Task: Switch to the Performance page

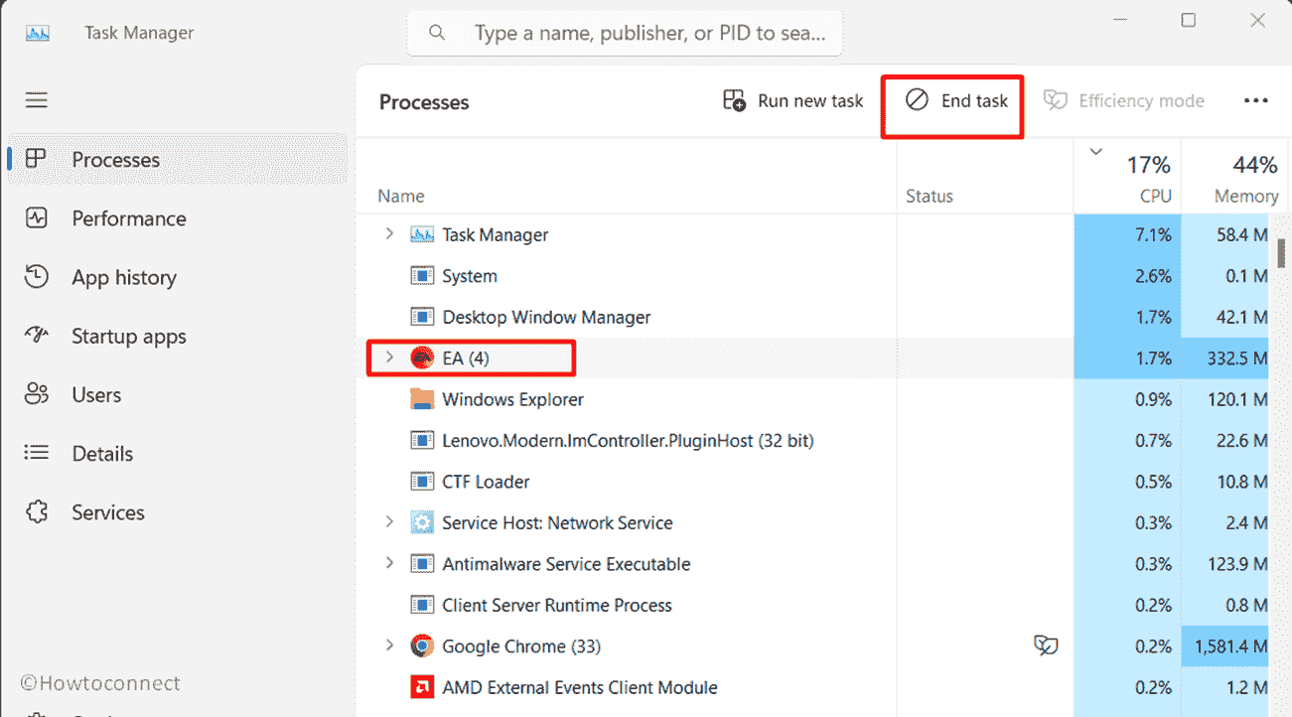Action: 178,218
